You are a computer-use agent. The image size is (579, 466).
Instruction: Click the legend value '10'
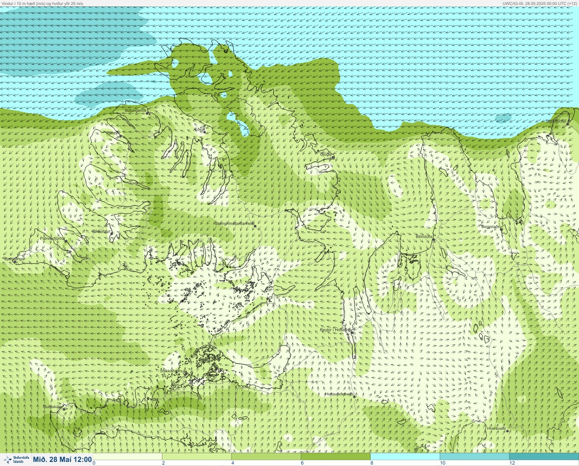(442, 463)
